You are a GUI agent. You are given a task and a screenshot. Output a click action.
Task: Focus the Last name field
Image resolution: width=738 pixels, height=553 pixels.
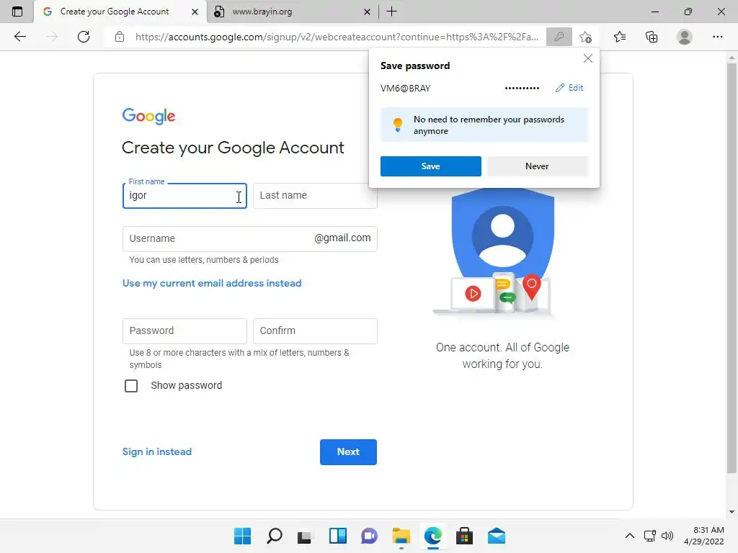[315, 196]
